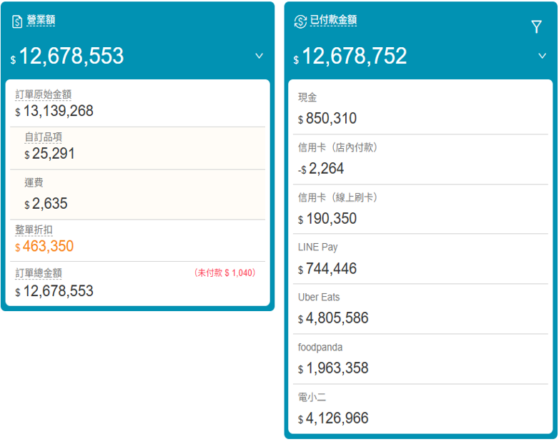This screenshot has width=559, height=442.
Task: Collapse the 已付款金額 card chevron
Action: (542, 56)
